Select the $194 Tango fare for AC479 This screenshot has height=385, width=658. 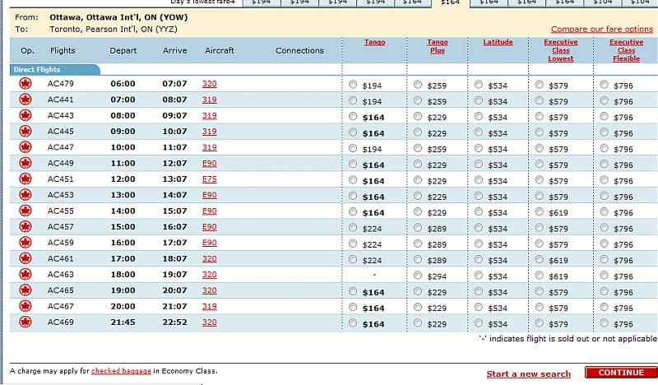(x=354, y=86)
